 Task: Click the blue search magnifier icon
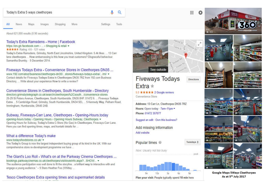tap(120, 12)
